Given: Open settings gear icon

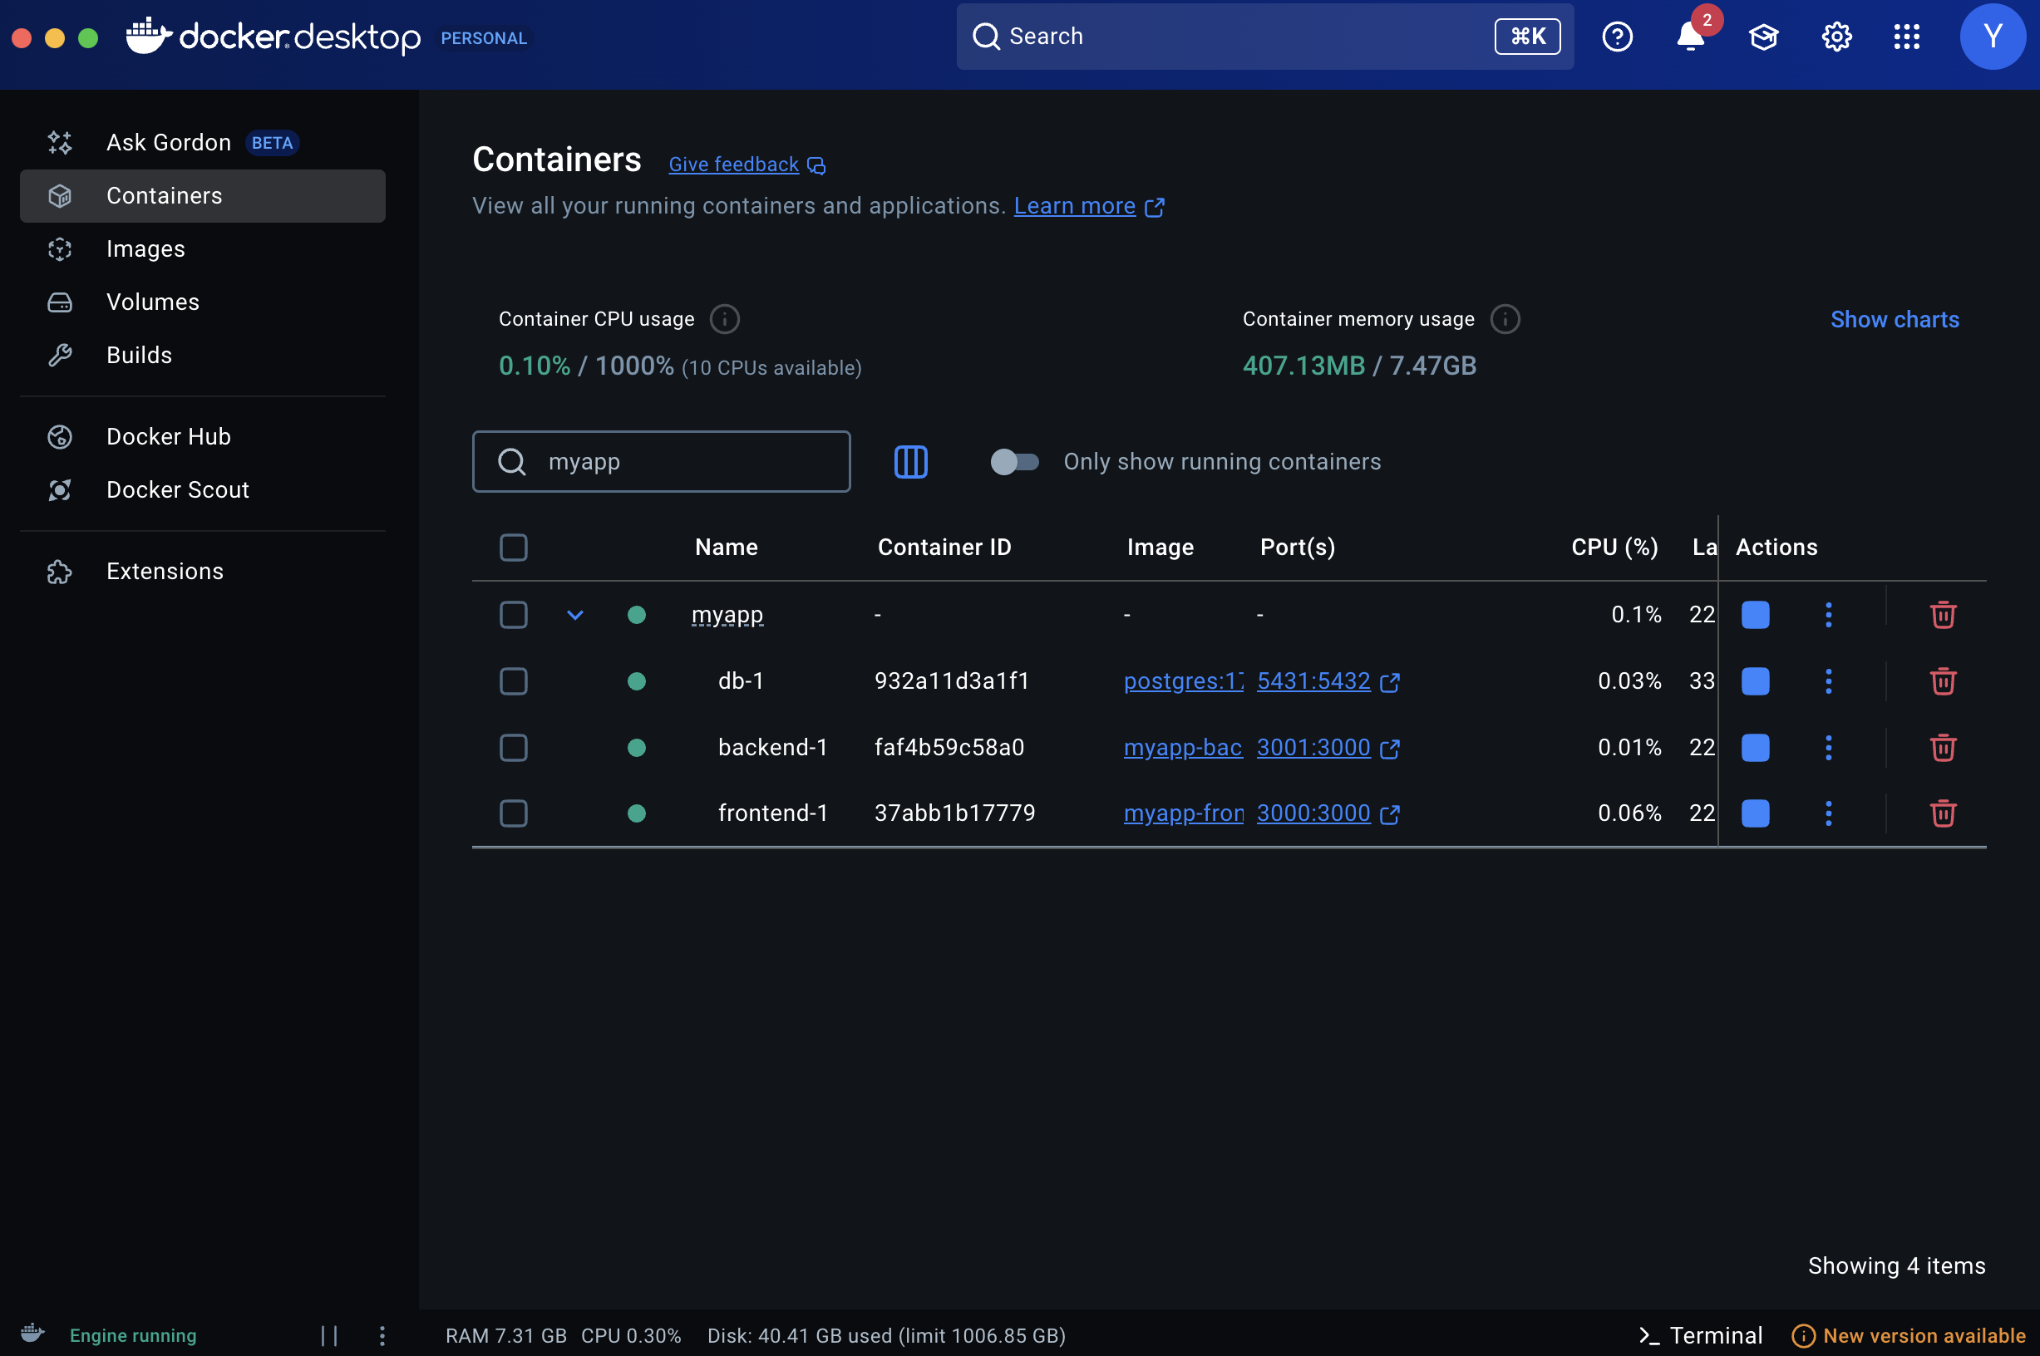Looking at the screenshot, I should coord(1836,37).
